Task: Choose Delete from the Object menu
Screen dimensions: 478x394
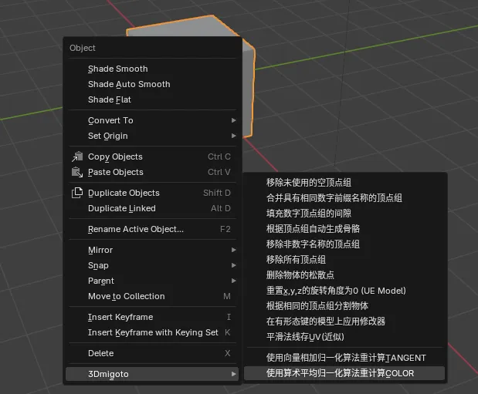Action: [x=152, y=353]
